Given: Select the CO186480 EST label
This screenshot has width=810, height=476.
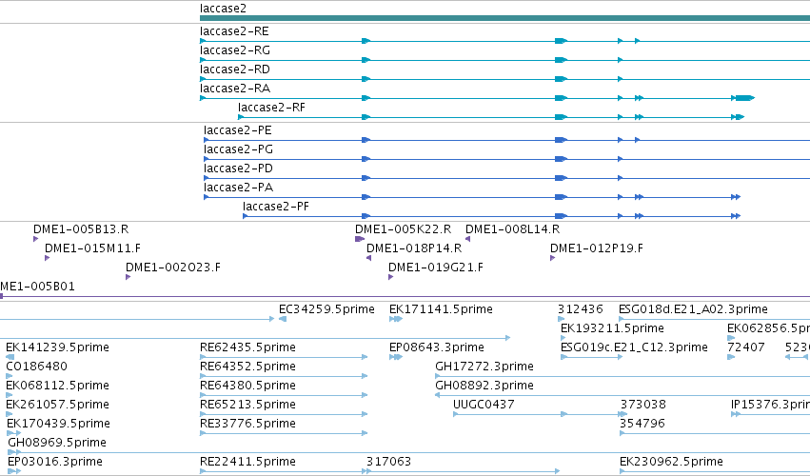Looking at the screenshot, I should 37,367.
